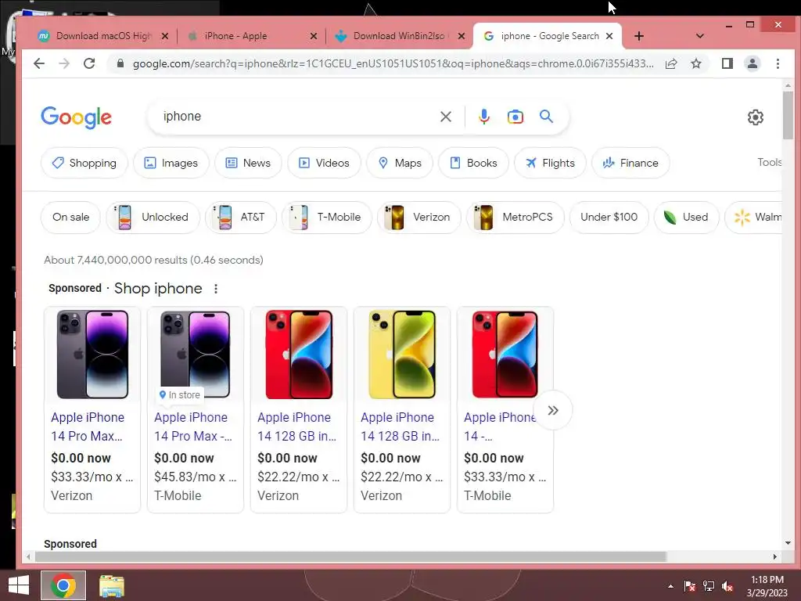Filter results by Maps

click(x=400, y=163)
